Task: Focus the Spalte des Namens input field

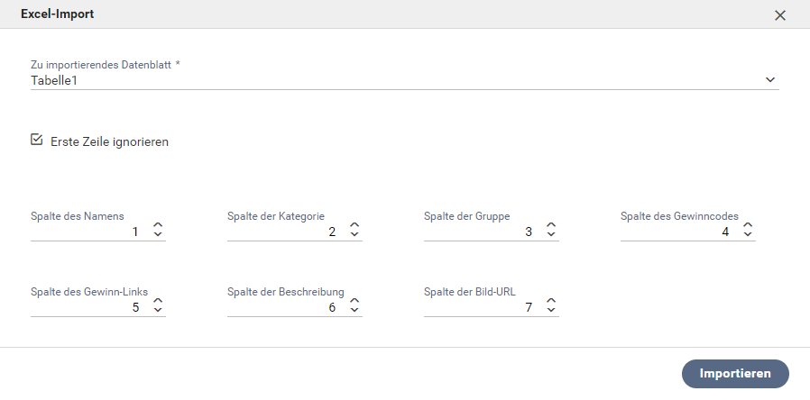Action: pos(86,232)
